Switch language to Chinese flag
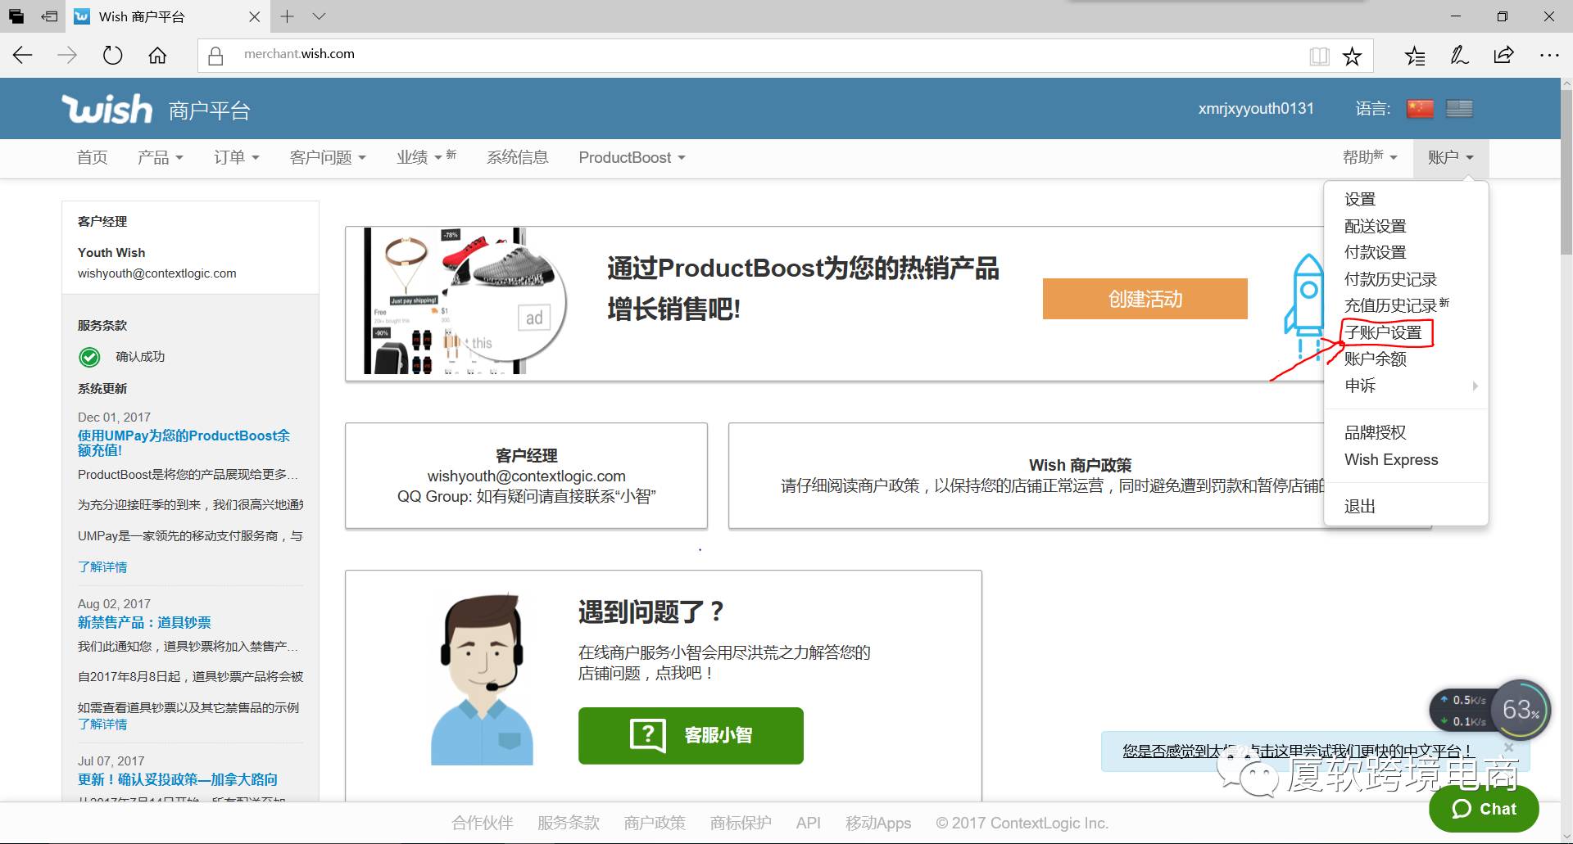Viewport: 1573px width, 844px height. 1420,109
